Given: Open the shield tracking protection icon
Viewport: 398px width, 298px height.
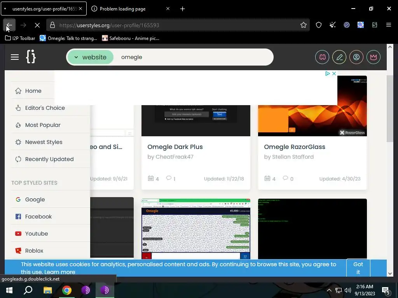Looking at the screenshot, I should click(x=319, y=25).
